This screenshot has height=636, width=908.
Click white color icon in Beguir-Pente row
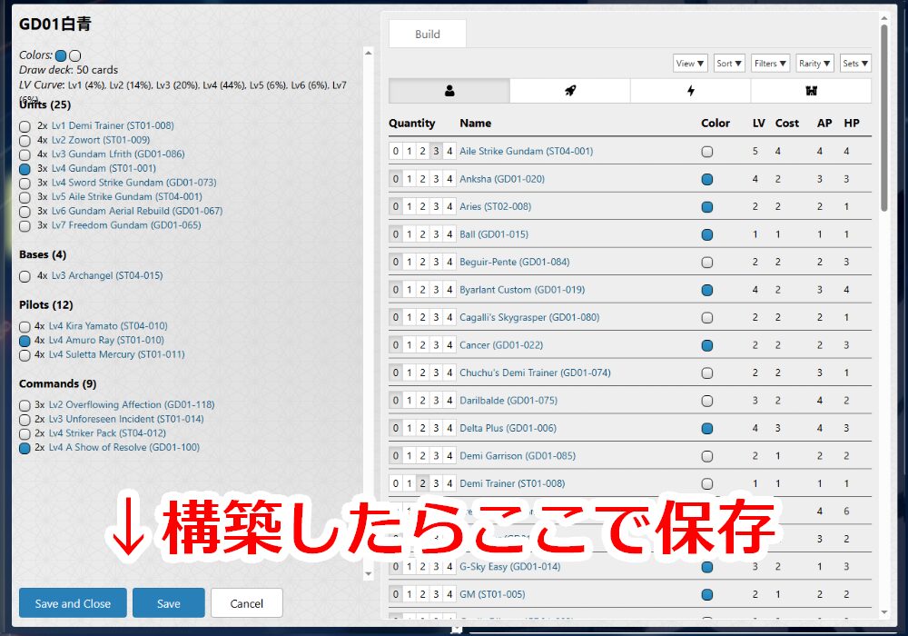[707, 263]
